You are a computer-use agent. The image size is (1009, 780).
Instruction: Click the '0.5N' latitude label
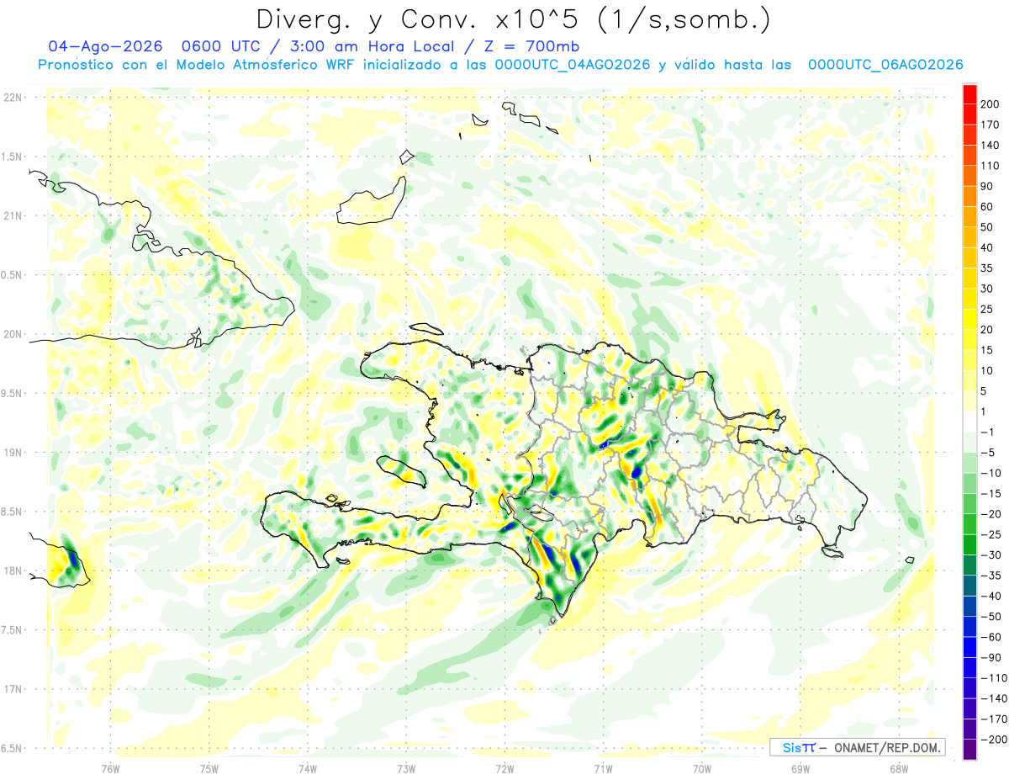[12, 275]
